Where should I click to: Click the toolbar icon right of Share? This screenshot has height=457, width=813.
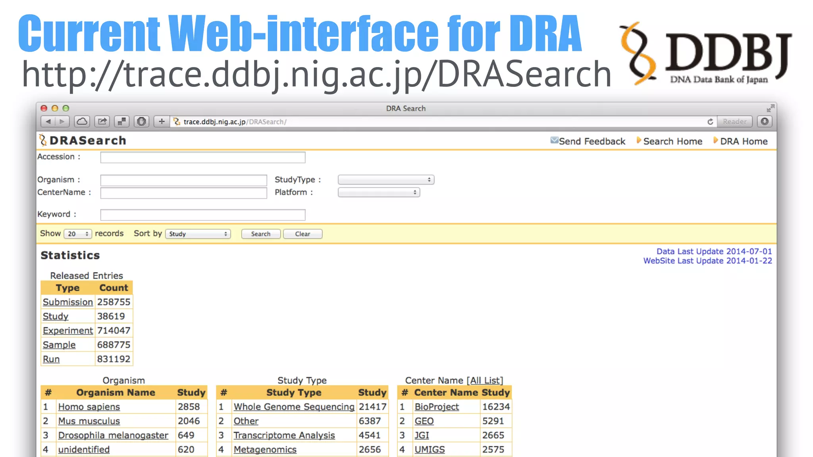122,122
